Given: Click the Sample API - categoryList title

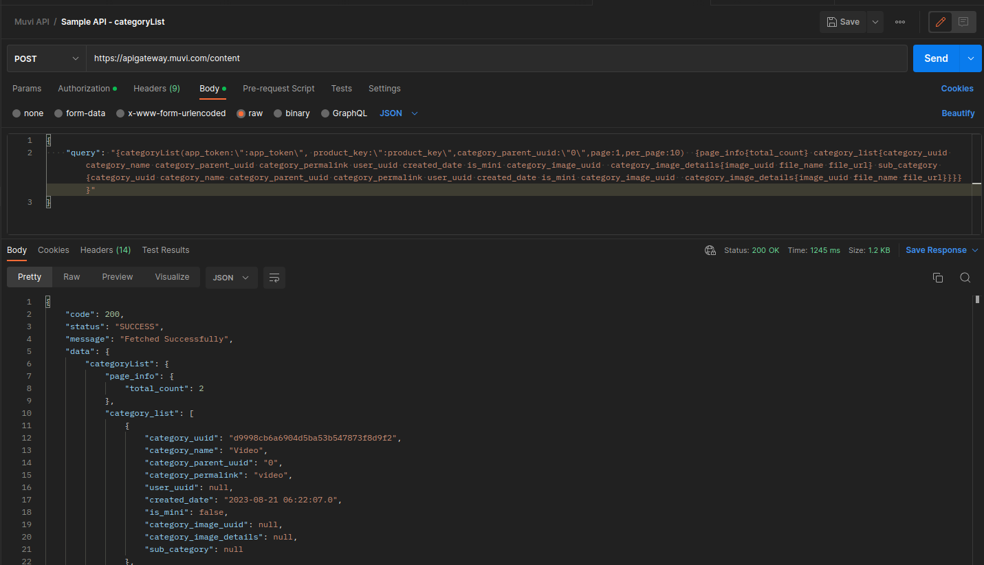Looking at the screenshot, I should pos(113,22).
